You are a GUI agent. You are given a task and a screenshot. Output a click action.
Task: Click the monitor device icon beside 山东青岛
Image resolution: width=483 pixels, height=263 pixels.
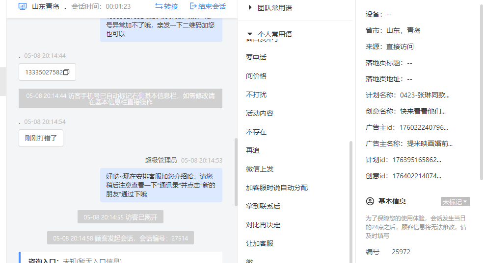23,6
